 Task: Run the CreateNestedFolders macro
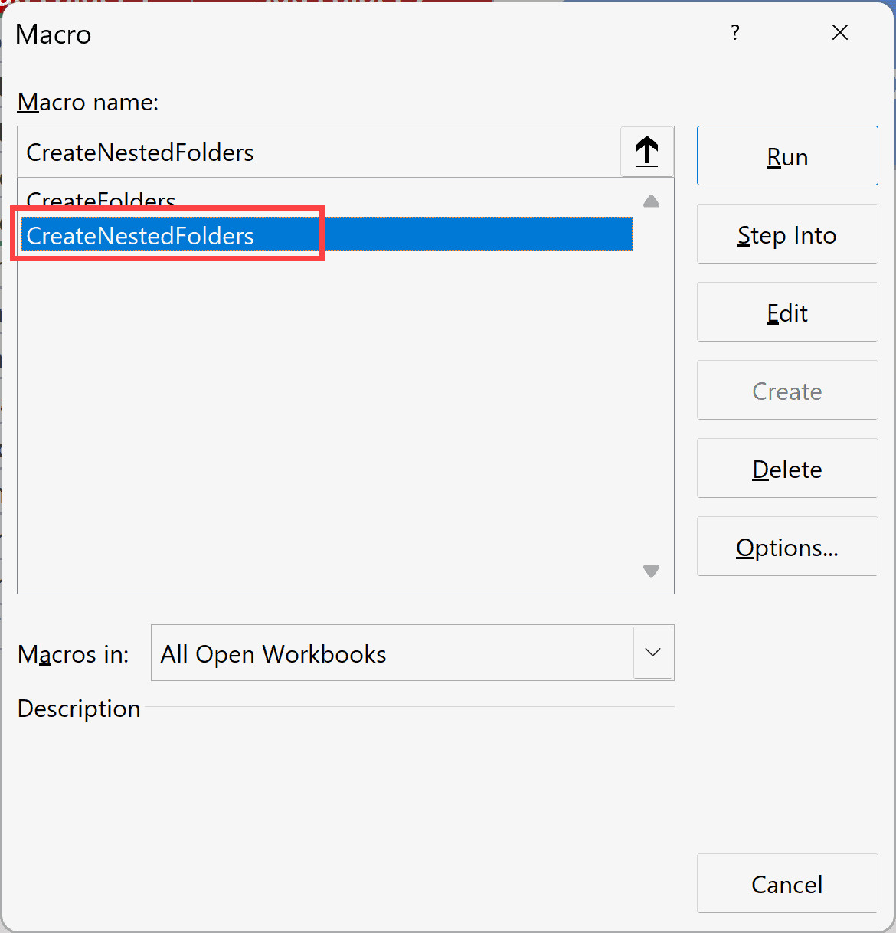coord(786,155)
